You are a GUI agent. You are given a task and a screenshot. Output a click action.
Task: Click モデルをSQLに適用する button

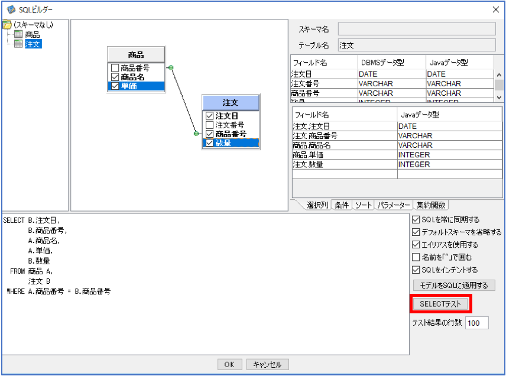(x=454, y=285)
